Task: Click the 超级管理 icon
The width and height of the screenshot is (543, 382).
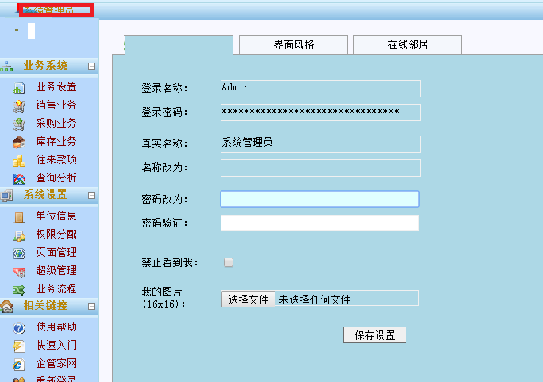Action: pyautogui.click(x=19, y=272)
